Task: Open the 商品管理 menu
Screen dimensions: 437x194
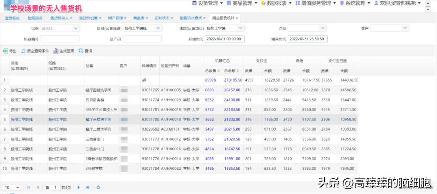Action: tap(242, 3)
